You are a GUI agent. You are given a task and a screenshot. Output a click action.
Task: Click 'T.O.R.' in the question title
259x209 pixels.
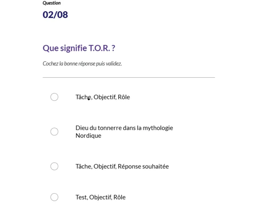coord(100,48)
